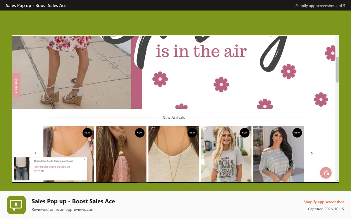The width and height of the screenshot is (351, 219).
Task: Click the '6 hours ago' timestamp
Action: 39,171
